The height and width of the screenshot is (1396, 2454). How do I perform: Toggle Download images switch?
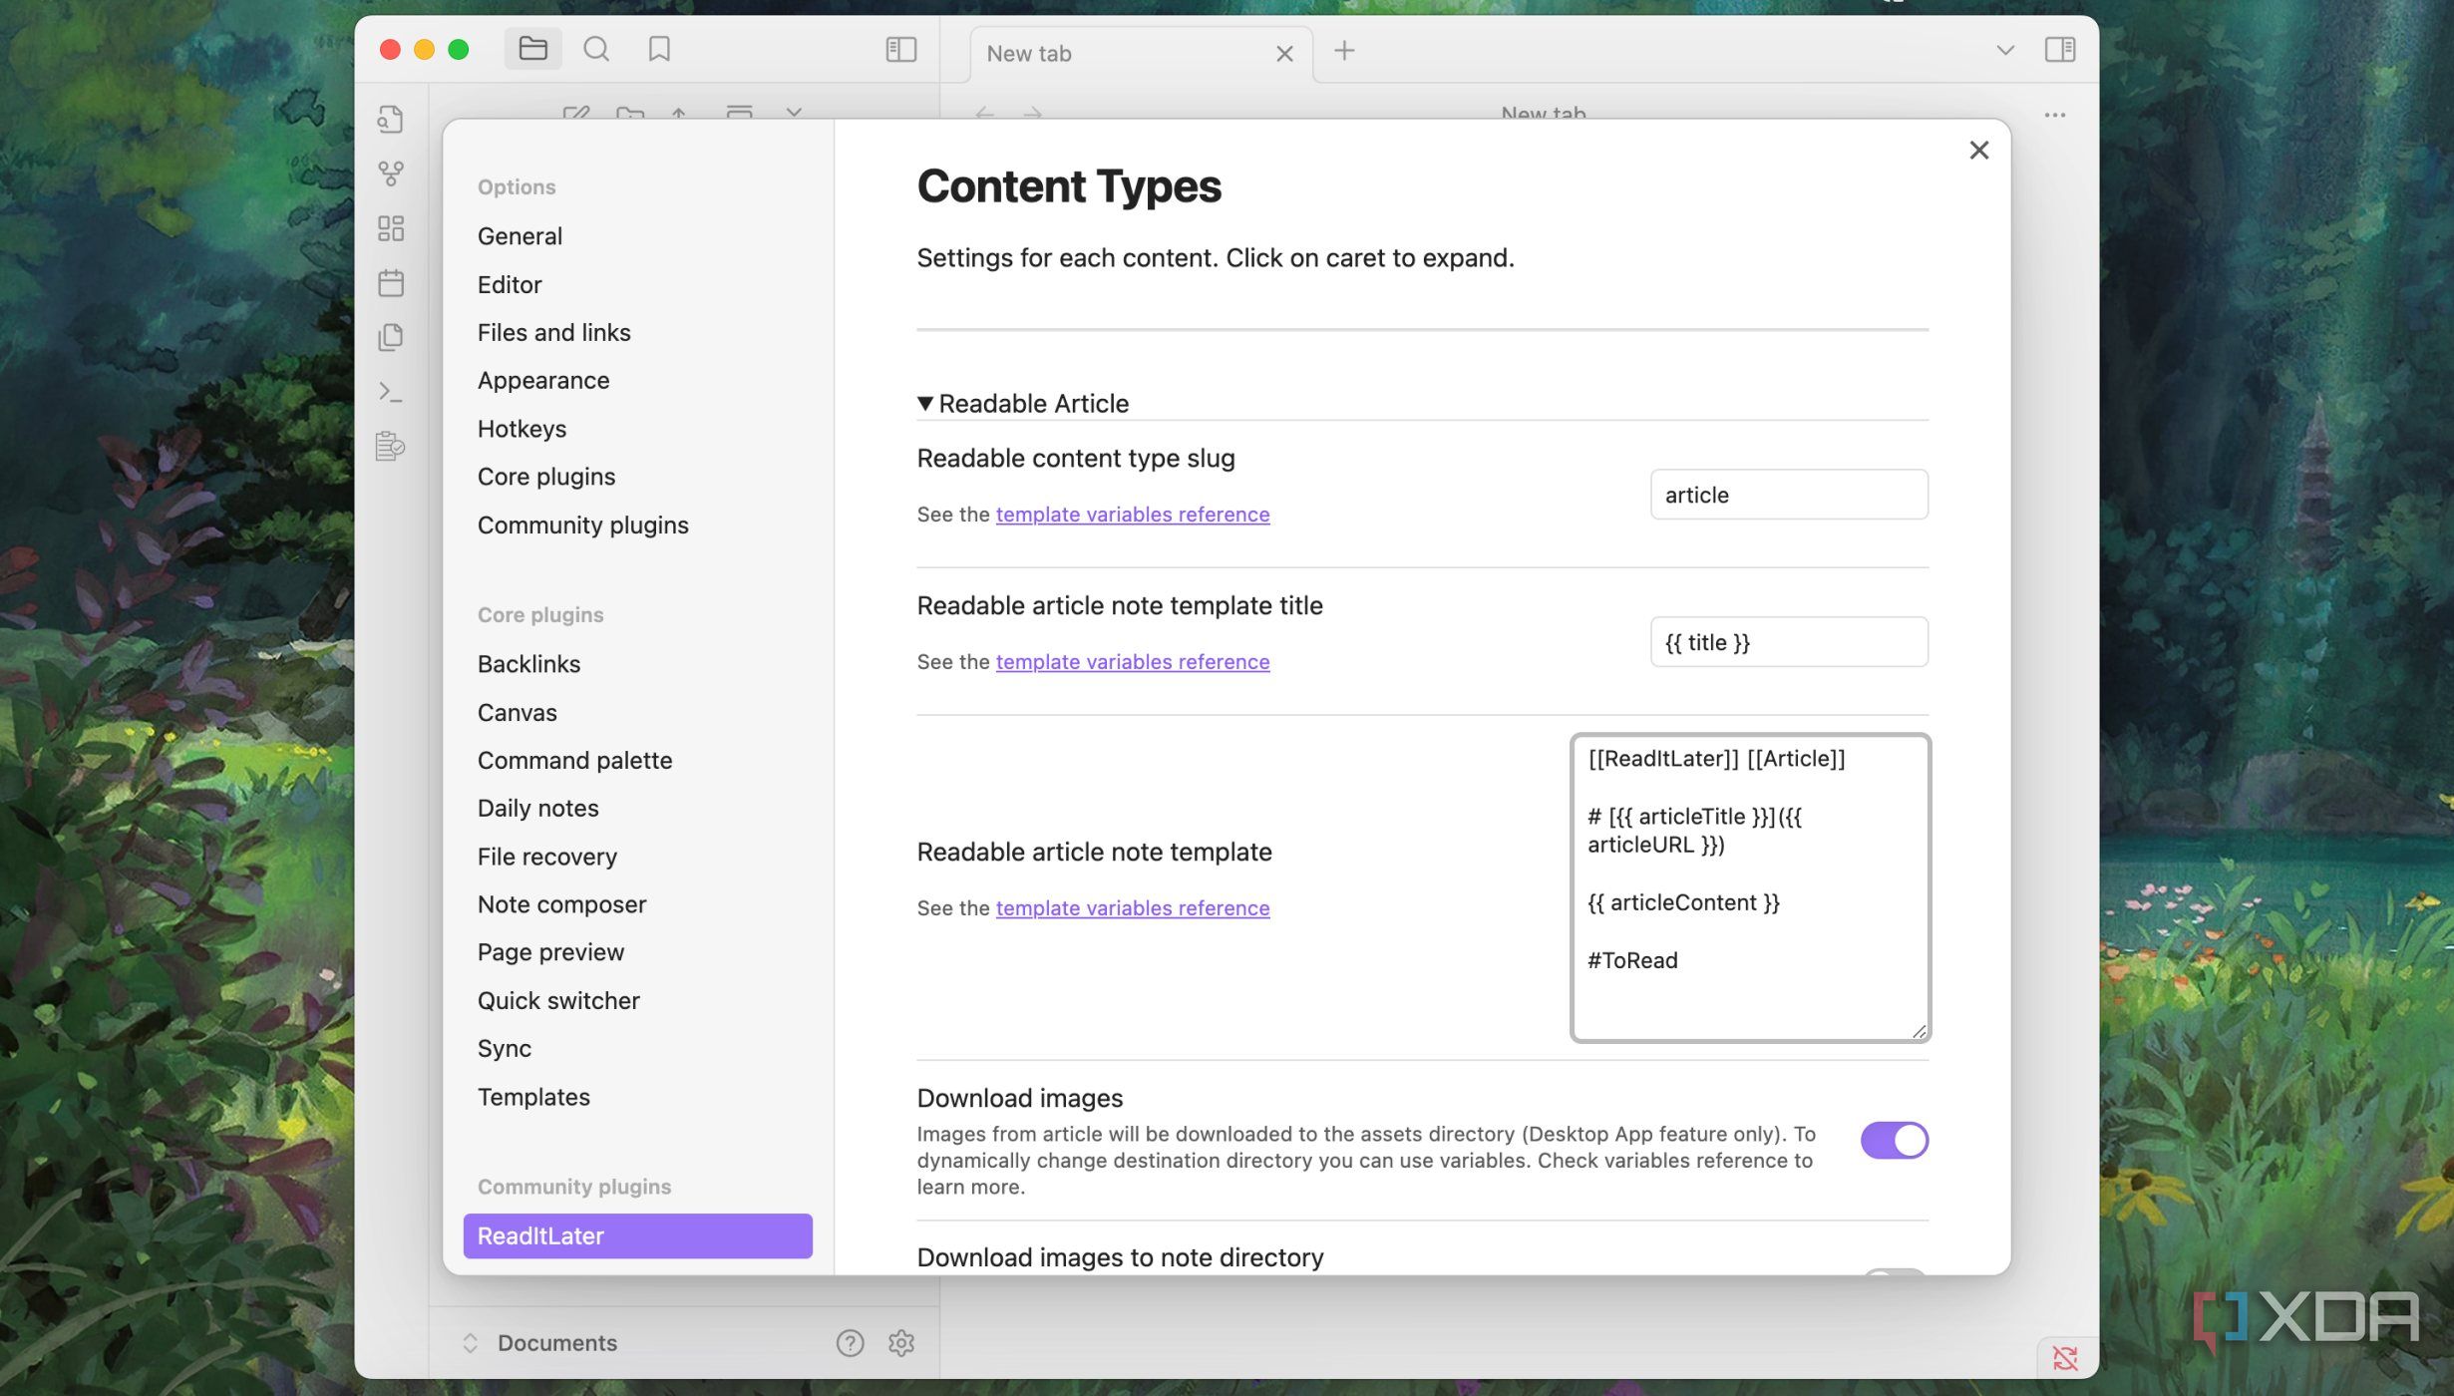[x=1894, y=1140]
